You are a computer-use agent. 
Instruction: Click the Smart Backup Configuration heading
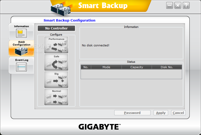(69, 20)
